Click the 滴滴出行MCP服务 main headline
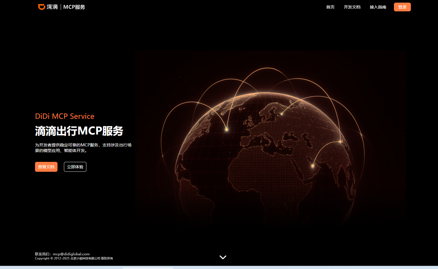 (79, 131)
